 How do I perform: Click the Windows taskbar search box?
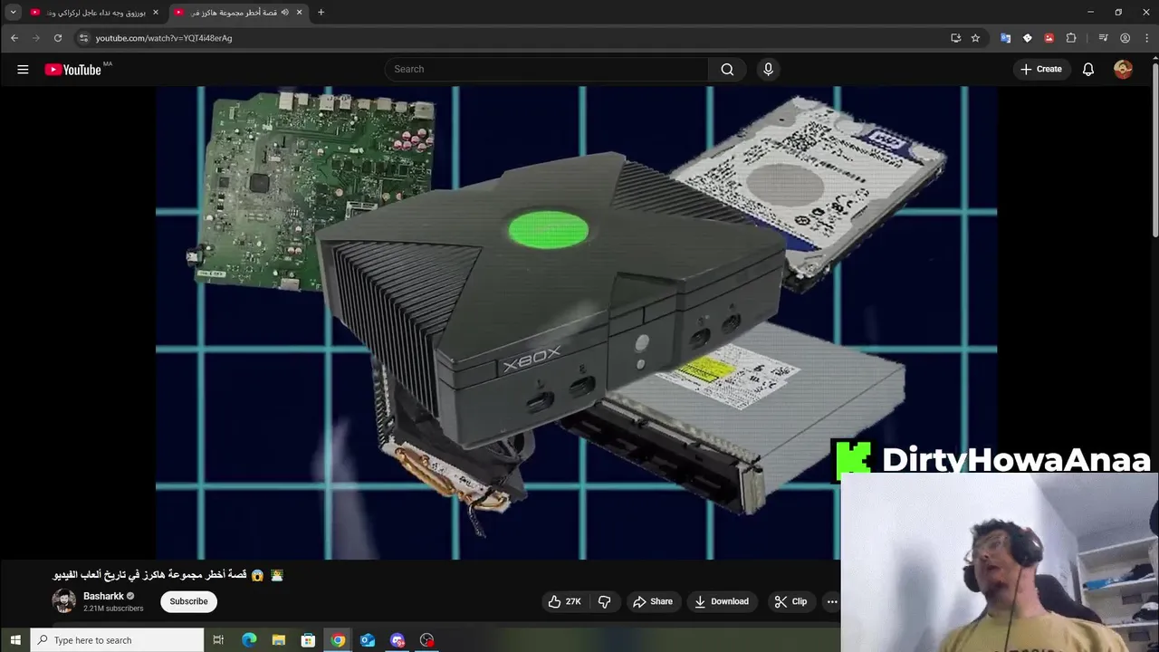point(118,640)
